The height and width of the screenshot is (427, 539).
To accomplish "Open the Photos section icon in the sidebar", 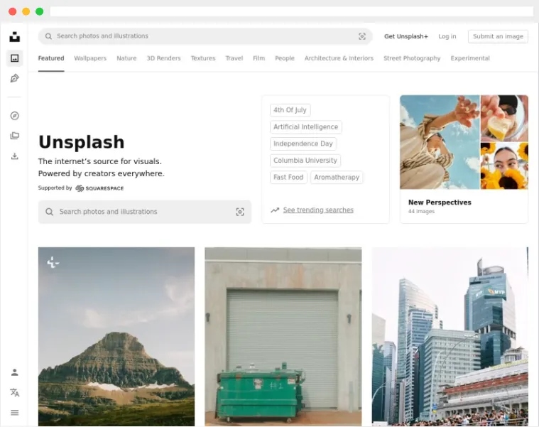I will [14, 58].
